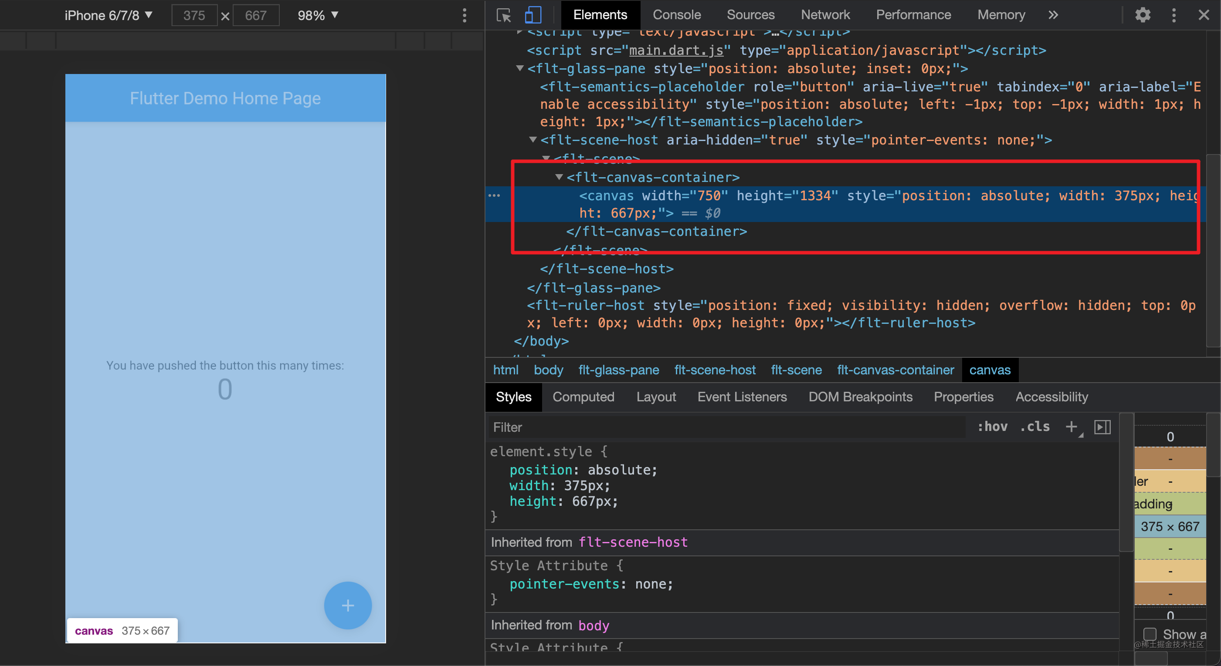Viewport: 1221px width, 666px height.
Task: Enable the Show all checkbox
Action: point(1150,634)
